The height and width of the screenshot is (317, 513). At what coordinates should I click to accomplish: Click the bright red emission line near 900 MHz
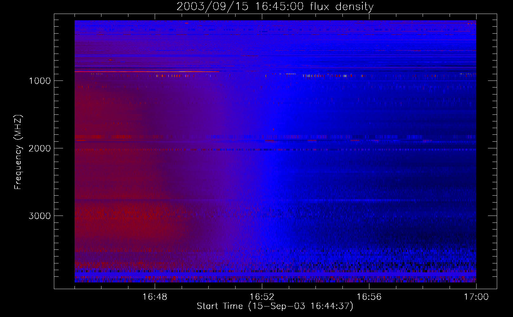tap(147, 72)
